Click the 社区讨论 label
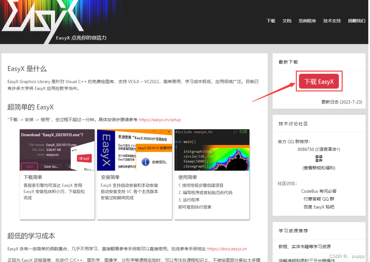 (287, 184)
